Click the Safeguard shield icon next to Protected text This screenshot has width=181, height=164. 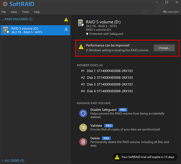pyautogui.click(x=87, y=34)
